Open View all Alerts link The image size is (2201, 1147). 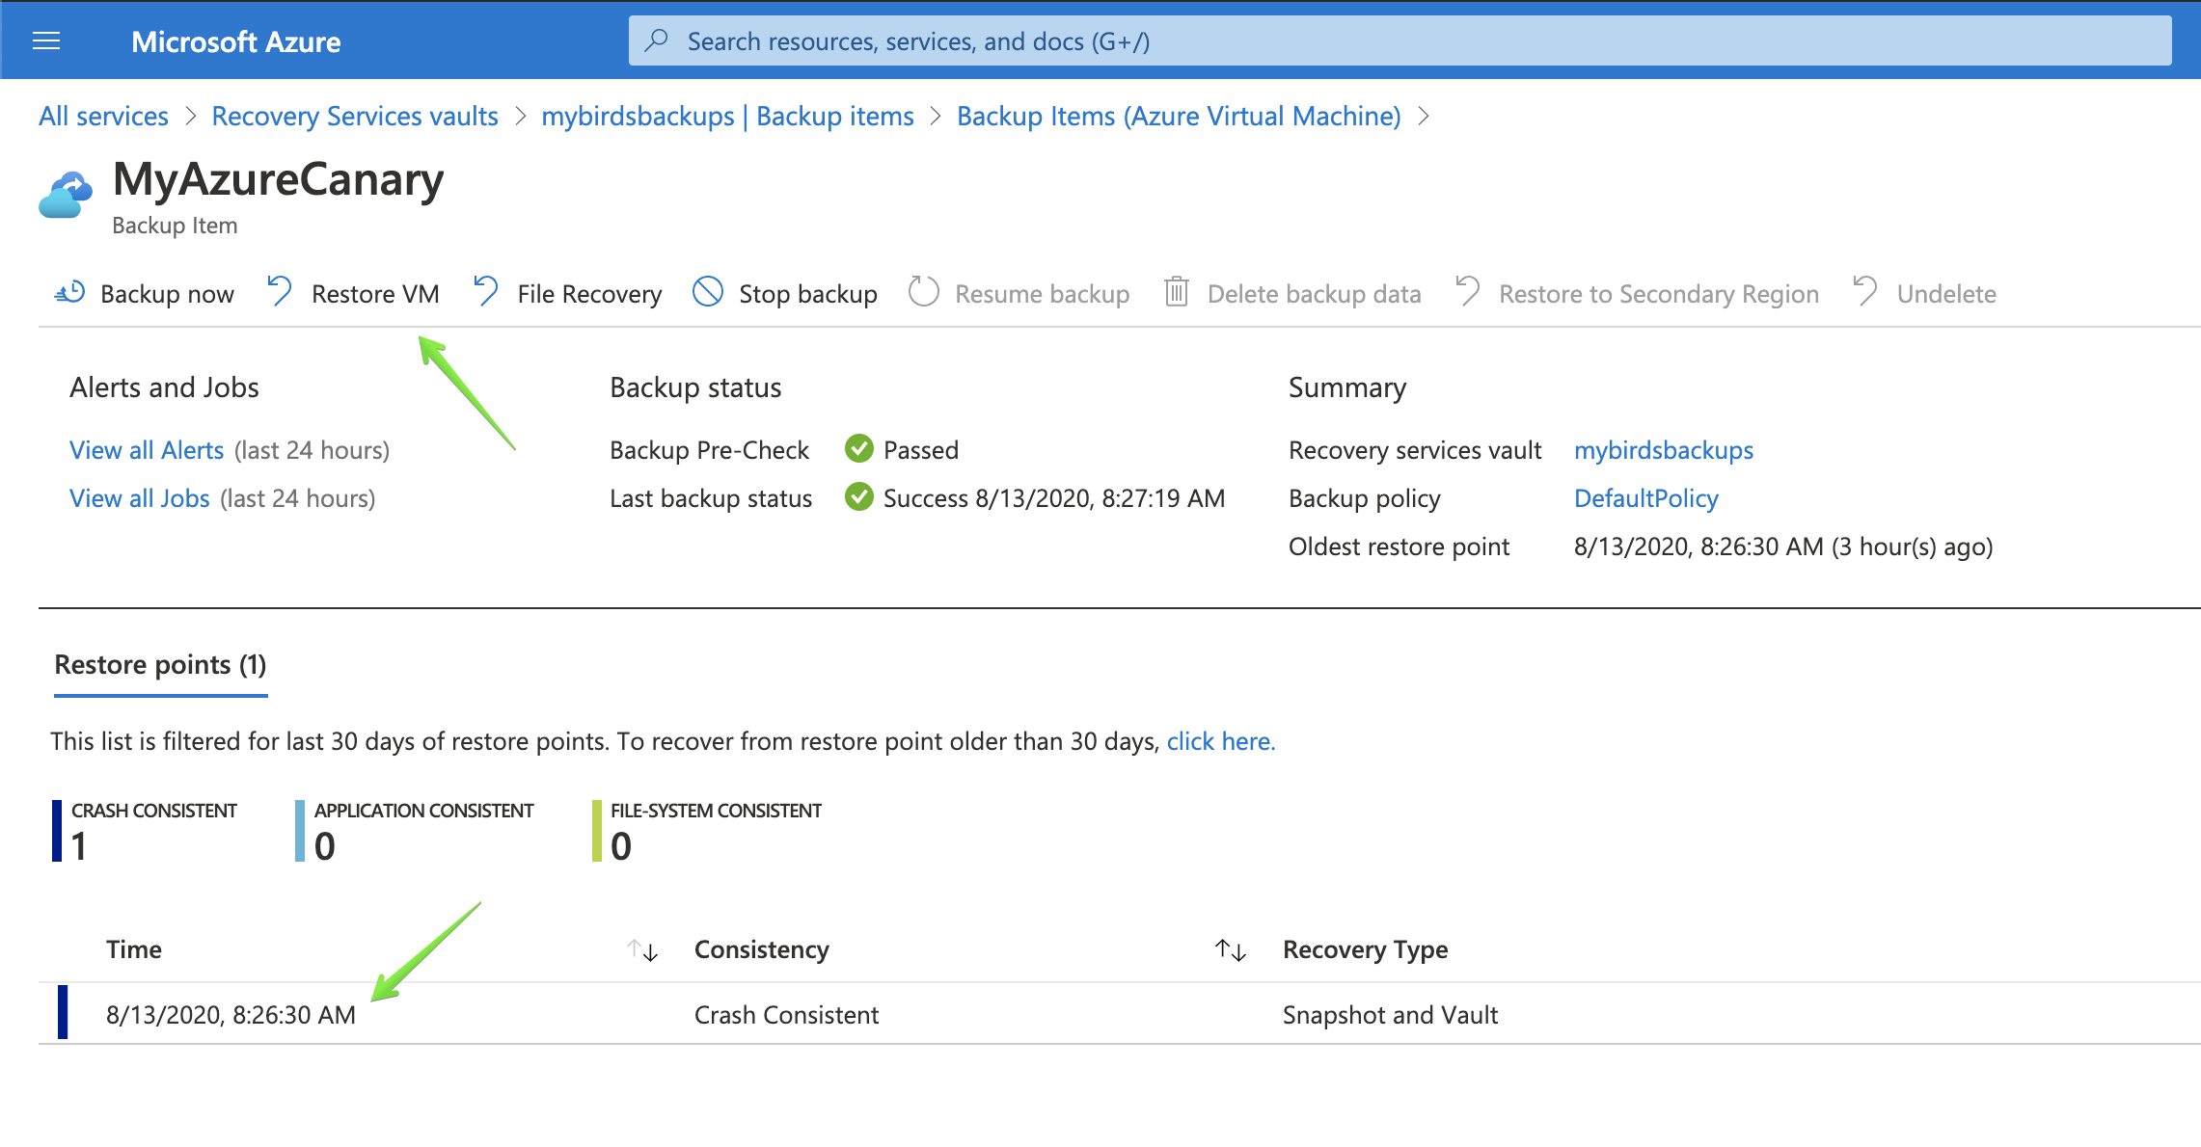point(147,450)
